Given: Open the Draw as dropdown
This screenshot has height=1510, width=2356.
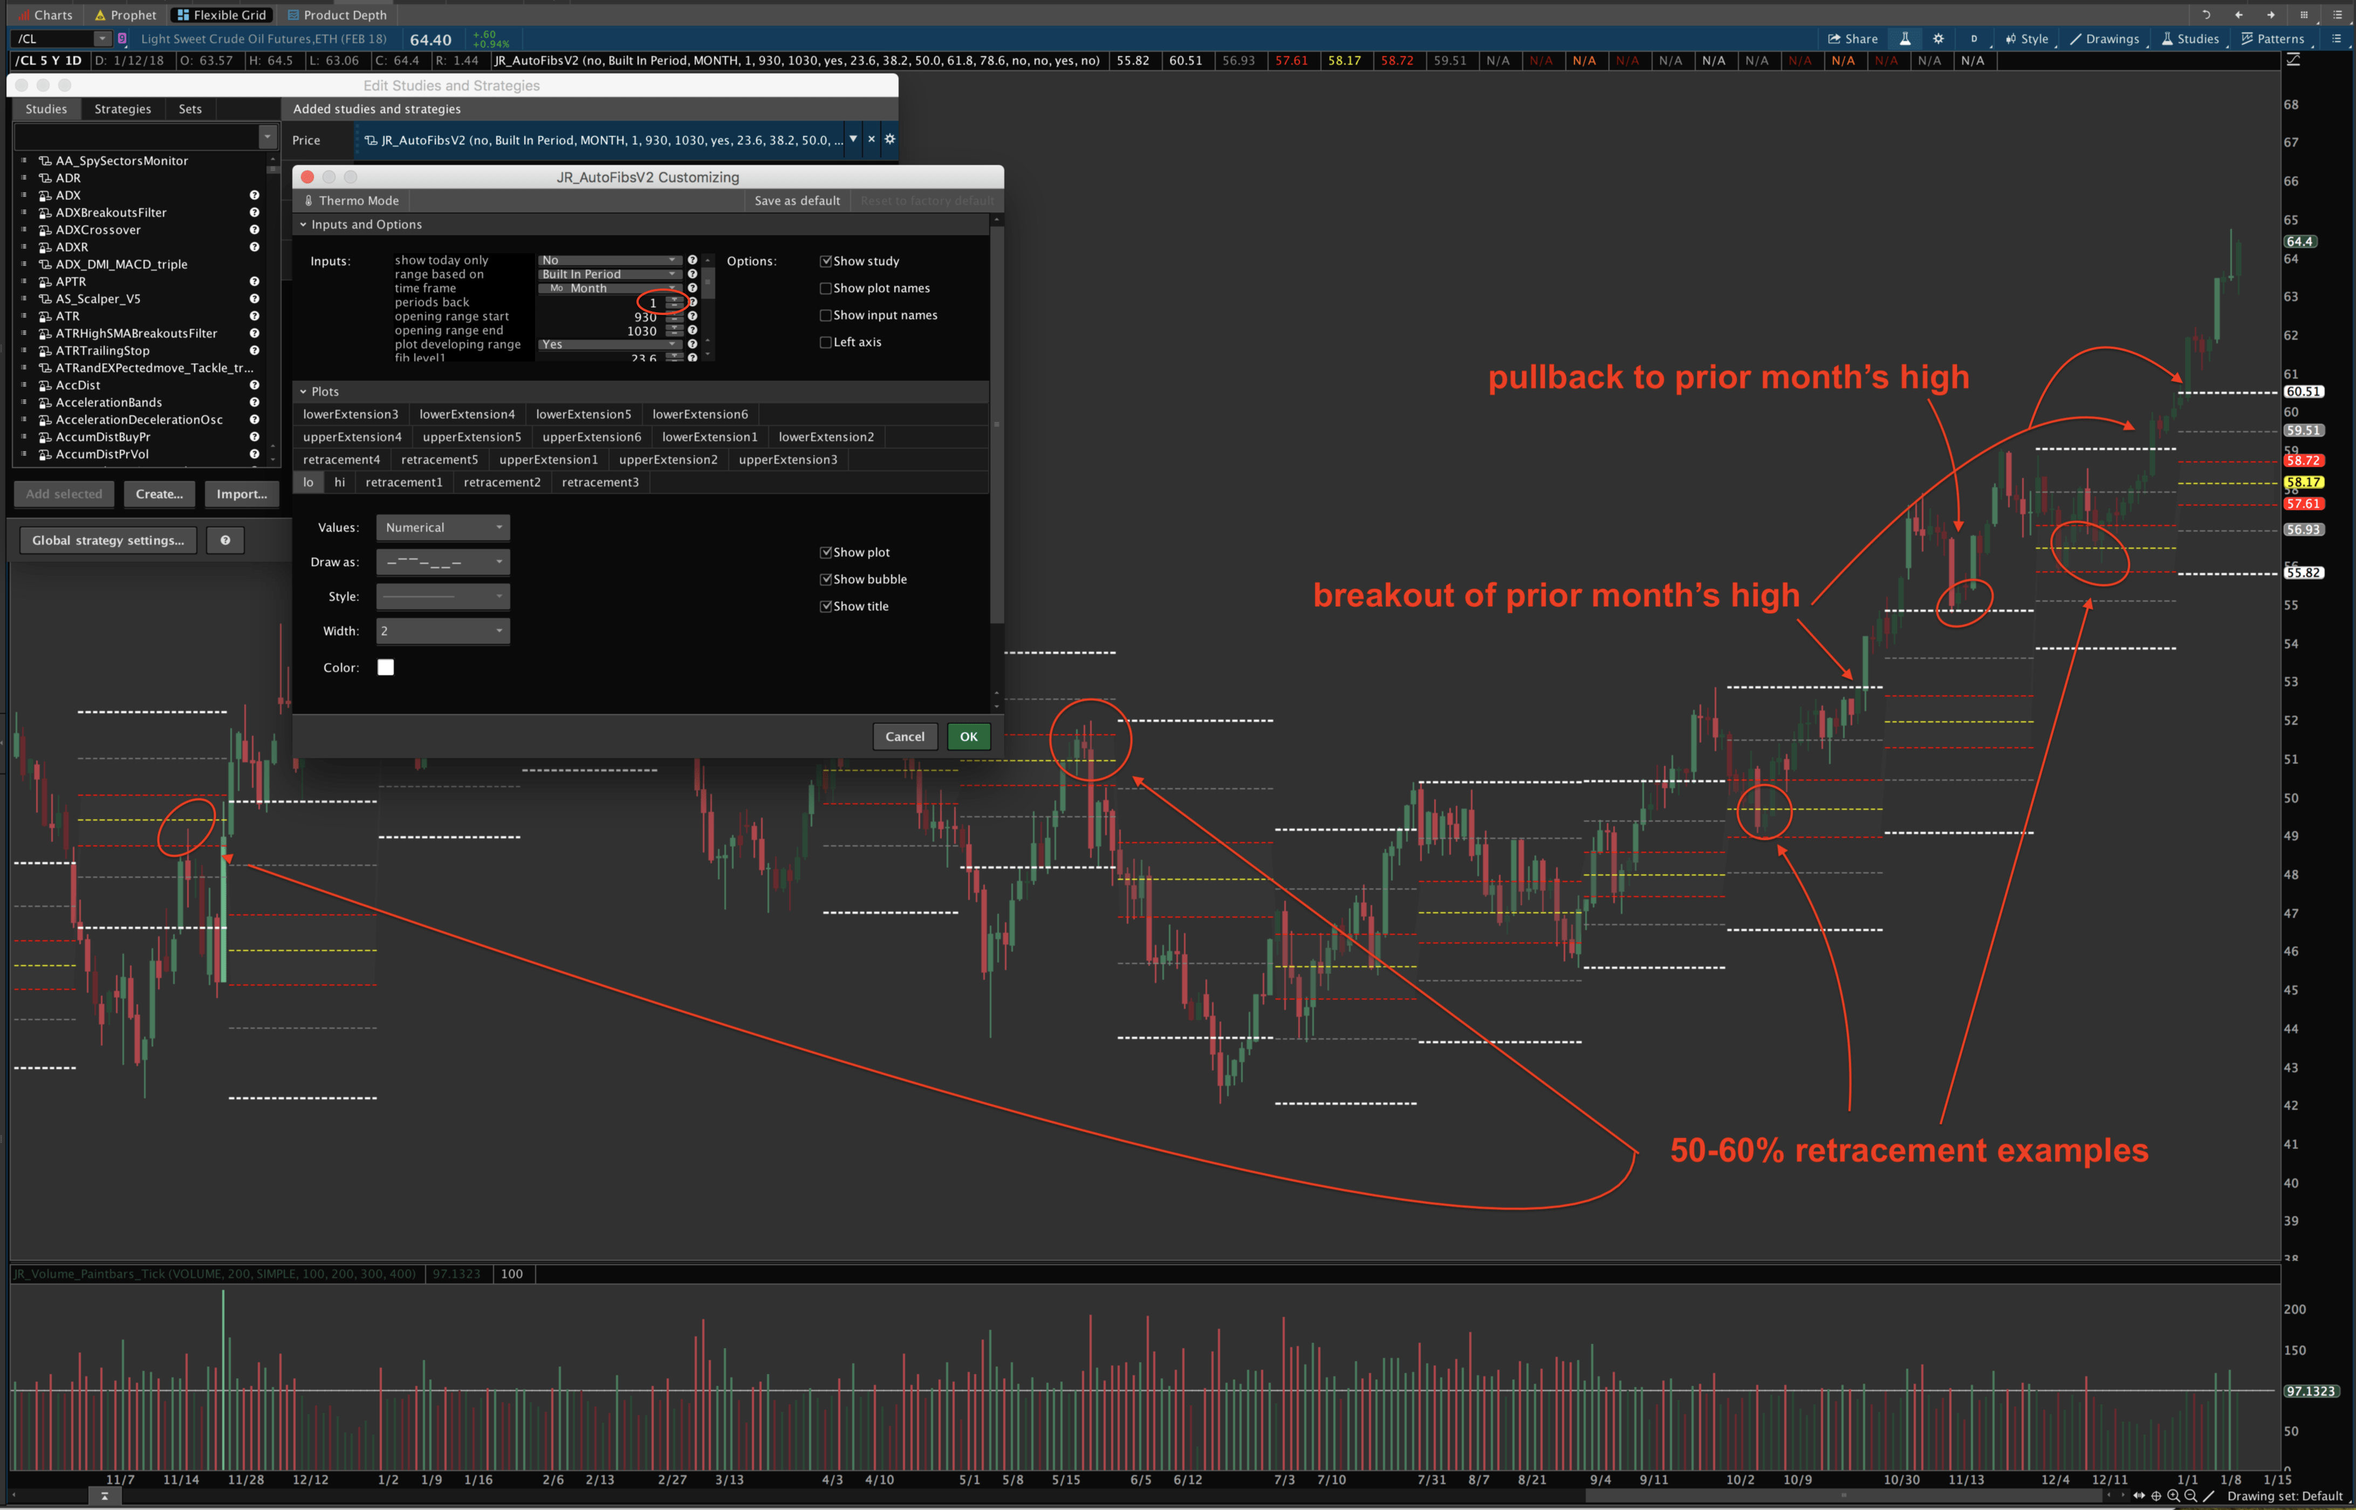Looking at the screenshot, I should 443,562.
